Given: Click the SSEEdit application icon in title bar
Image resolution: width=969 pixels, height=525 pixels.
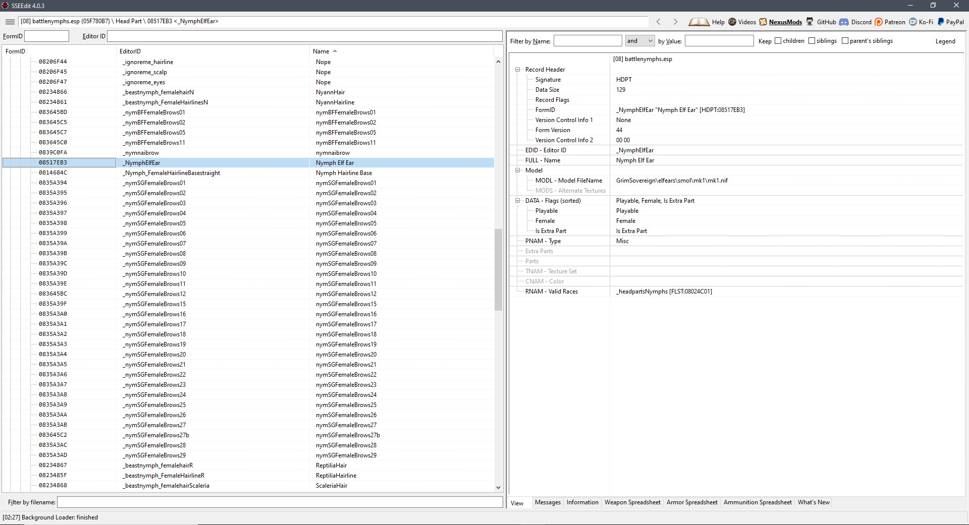Looking at the screenshot, I should [x=5, y=6].
